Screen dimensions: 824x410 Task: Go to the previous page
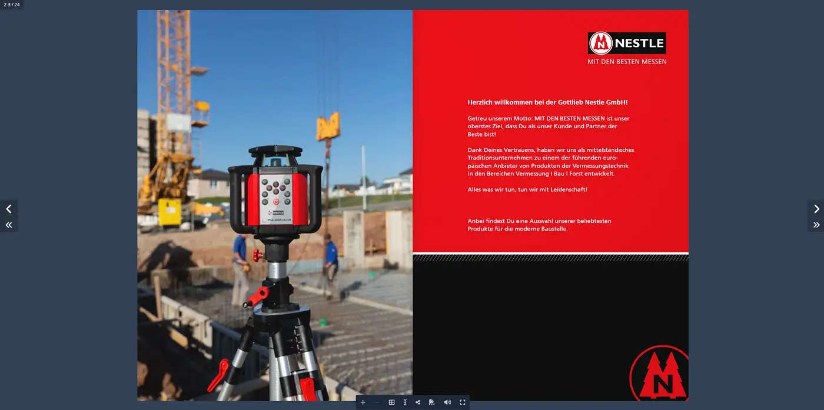coord(8,209)
